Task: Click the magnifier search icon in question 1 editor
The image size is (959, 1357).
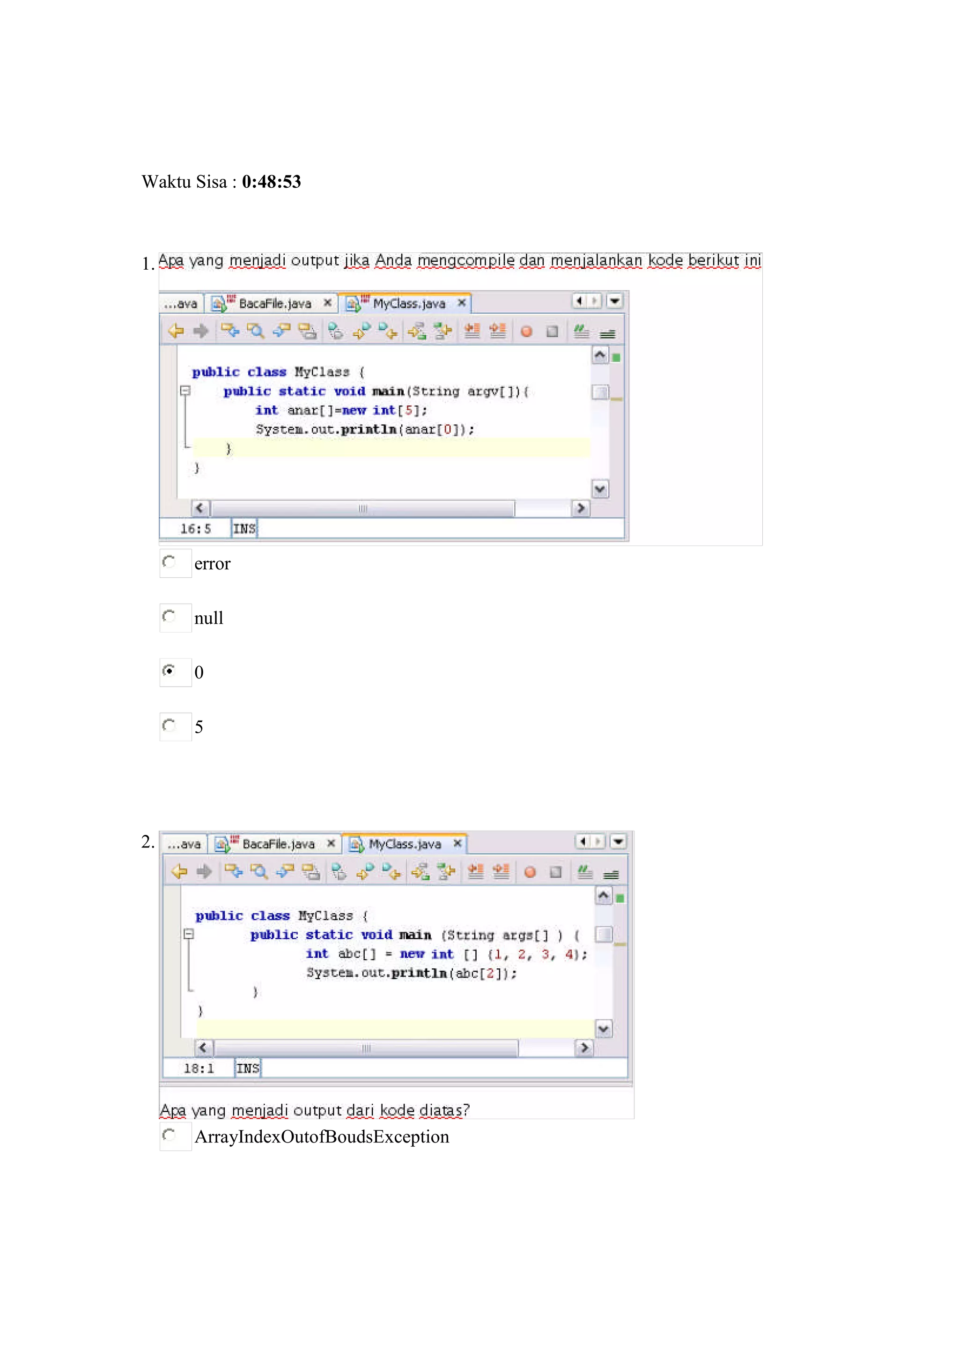Action: click(255, 331)
